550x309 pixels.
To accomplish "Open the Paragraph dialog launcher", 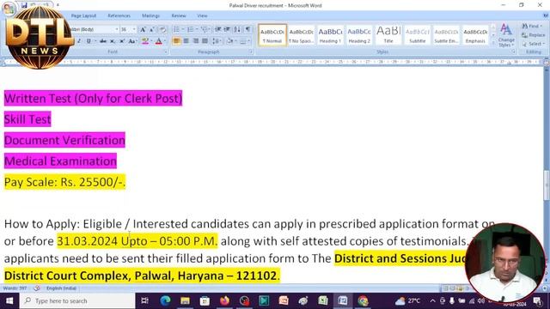I will point(251,51).
